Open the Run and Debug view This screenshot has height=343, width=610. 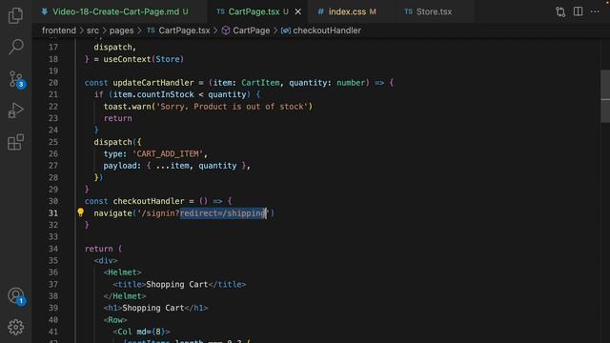[15, 111]
